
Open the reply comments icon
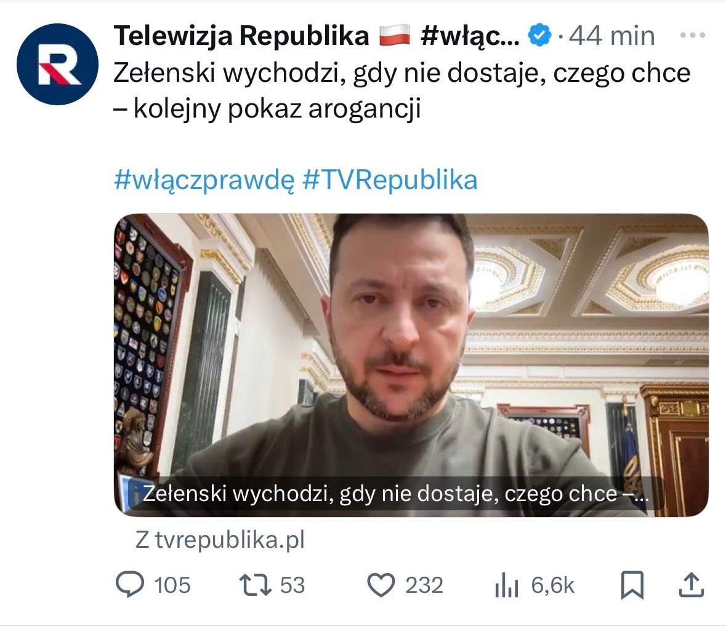pyautogui.click(x=130, y=585)
